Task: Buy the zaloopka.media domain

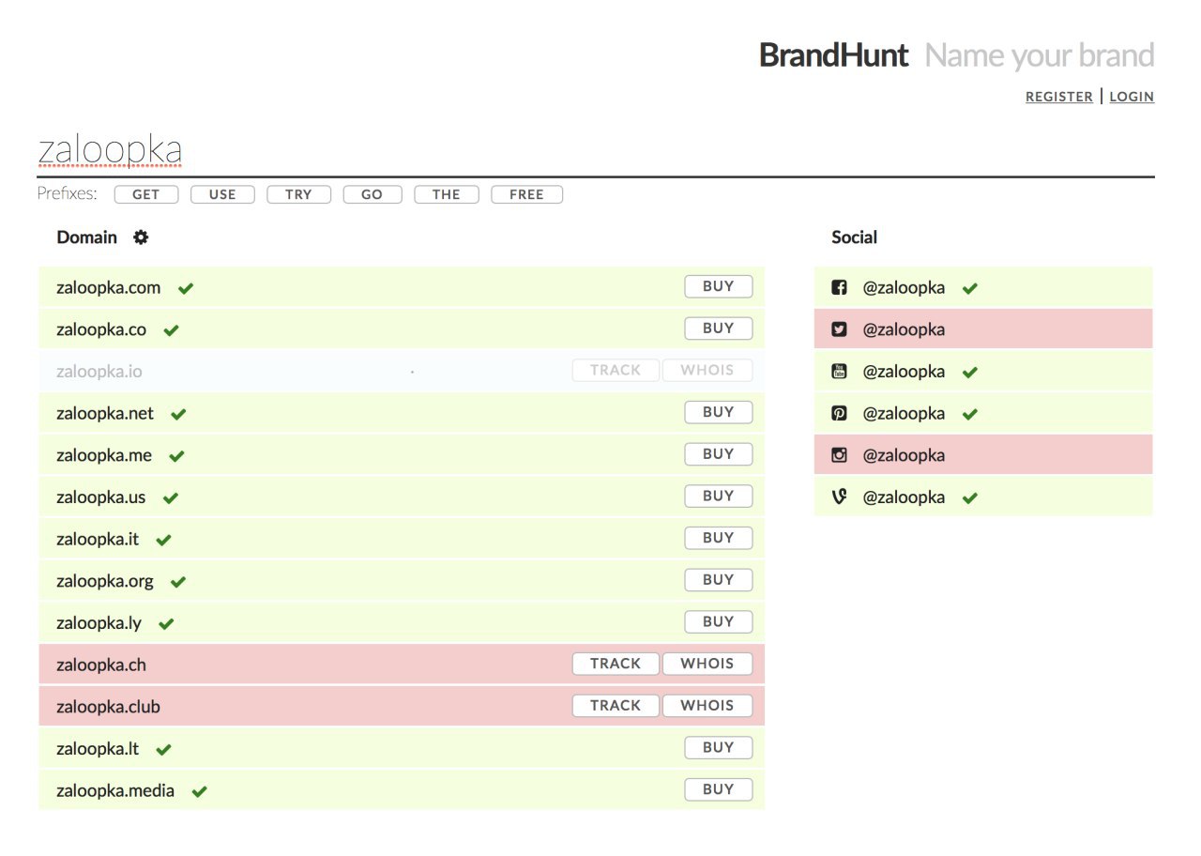Action: tap(719, 789)
